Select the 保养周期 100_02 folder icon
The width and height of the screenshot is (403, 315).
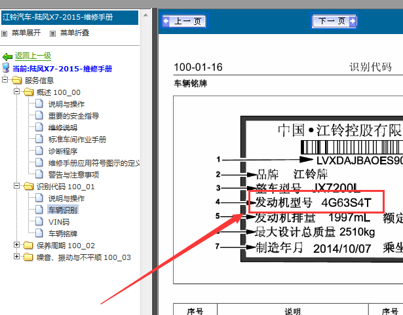click(x=29, y=246)
